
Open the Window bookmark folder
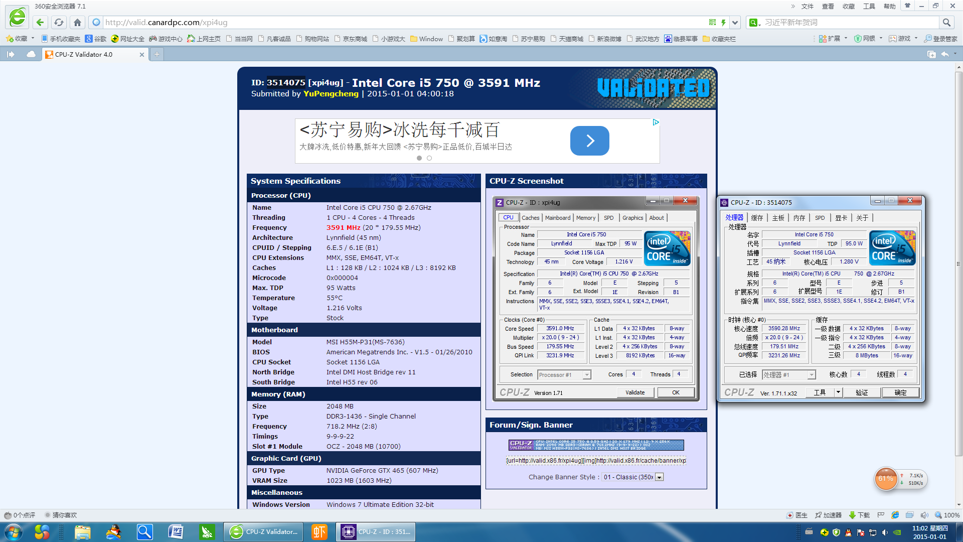point(427,39)
